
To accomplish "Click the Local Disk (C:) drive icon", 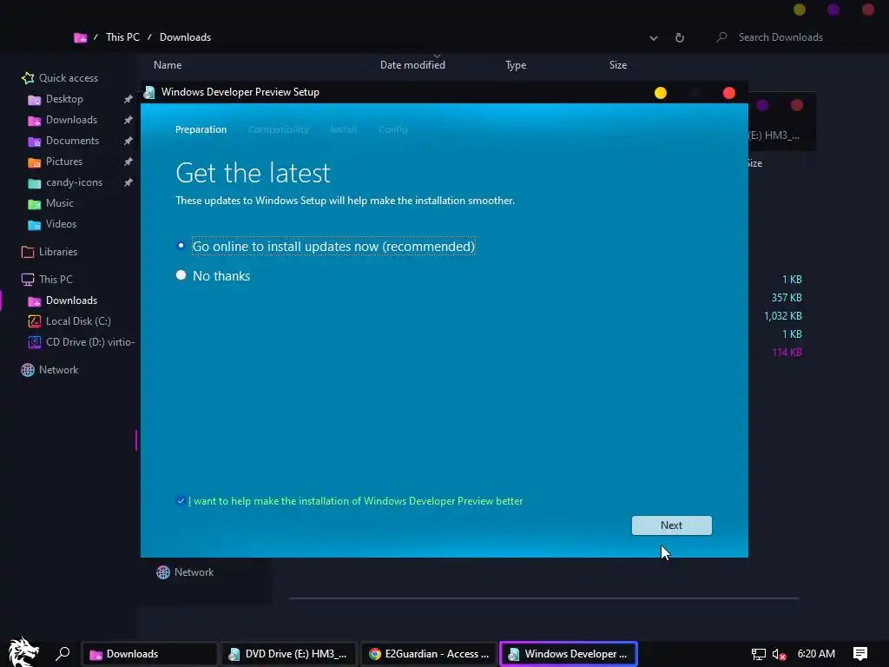I will coord(35,321).
